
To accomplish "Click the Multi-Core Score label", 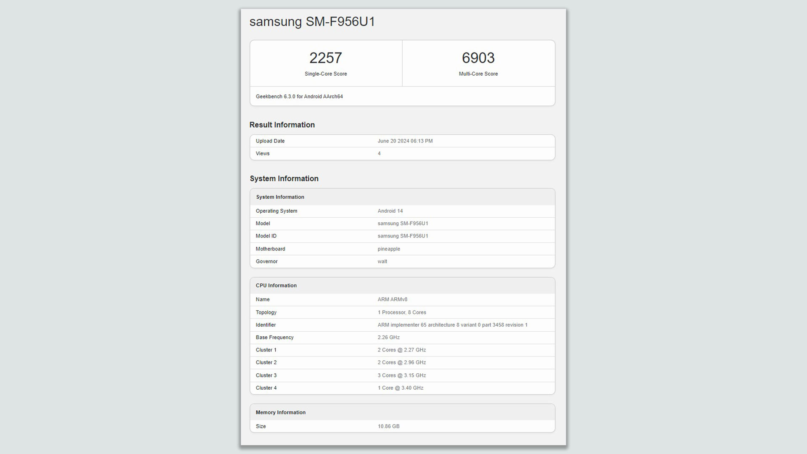I will [x=478, y=74].
